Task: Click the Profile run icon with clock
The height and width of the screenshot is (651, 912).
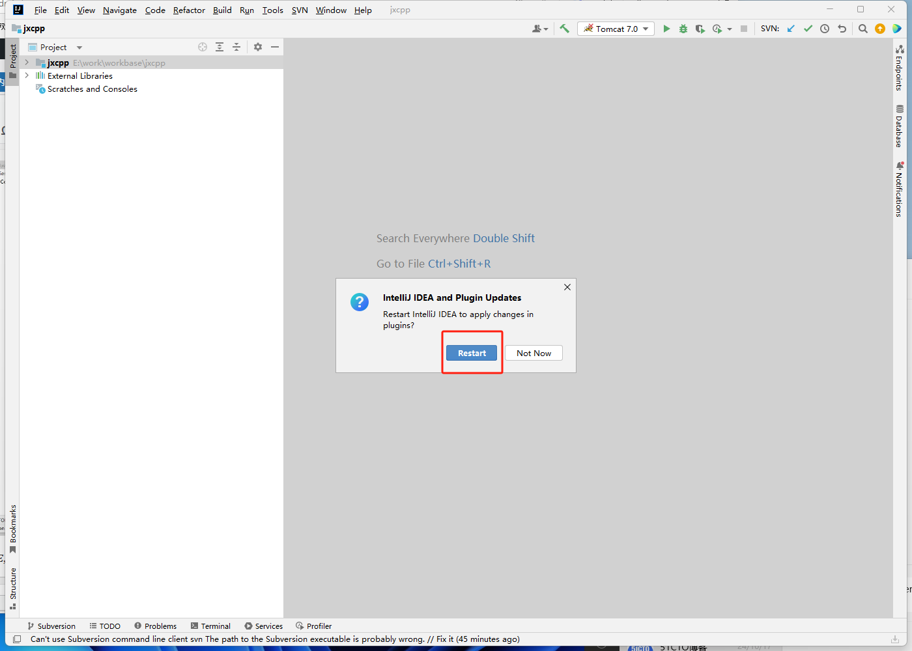Action: (717, 29)
